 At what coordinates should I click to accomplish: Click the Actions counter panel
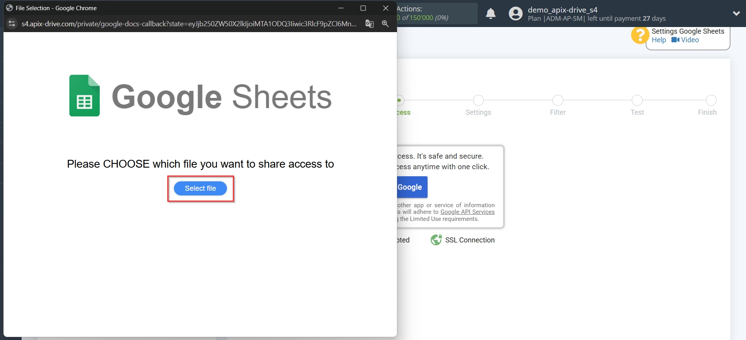pos(437,13)
